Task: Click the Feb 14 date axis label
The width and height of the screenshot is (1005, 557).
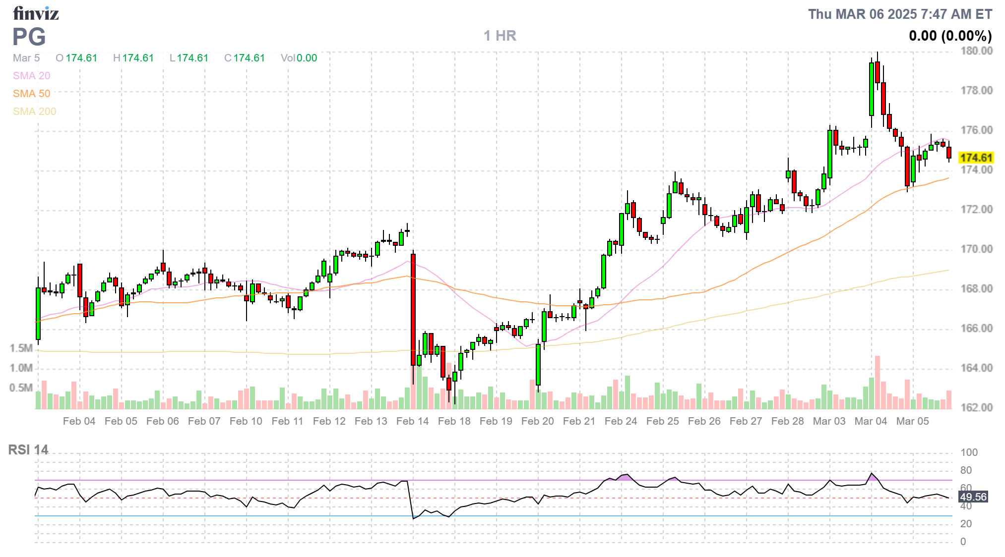Action: 412,421
